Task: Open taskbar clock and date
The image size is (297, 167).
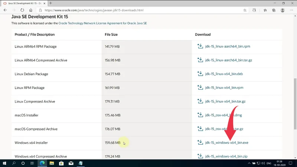Action: point(280,163)
